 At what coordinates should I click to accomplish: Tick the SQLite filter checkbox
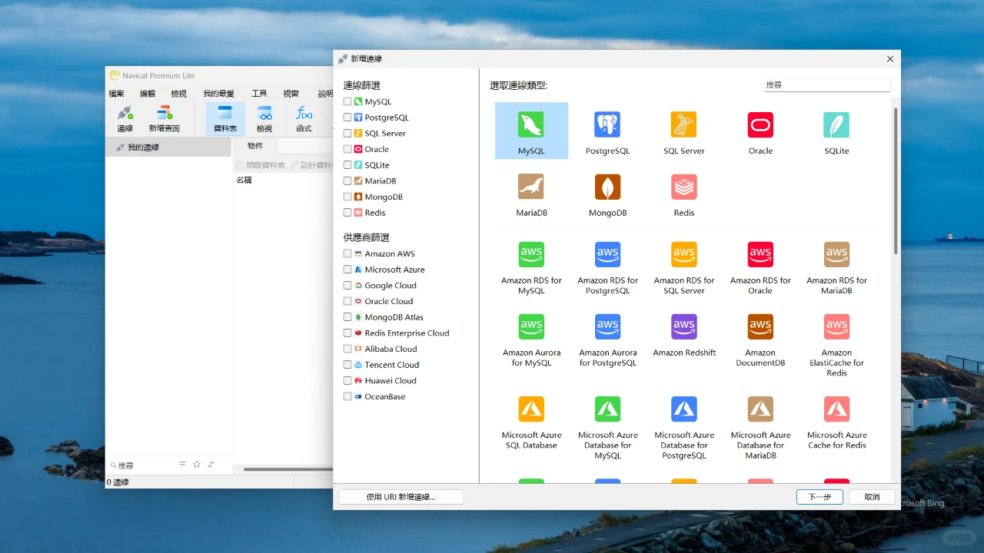tap(347, 165)
